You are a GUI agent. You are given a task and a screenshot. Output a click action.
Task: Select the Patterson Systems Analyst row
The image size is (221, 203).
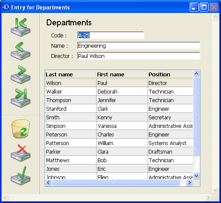click(119, 143)
